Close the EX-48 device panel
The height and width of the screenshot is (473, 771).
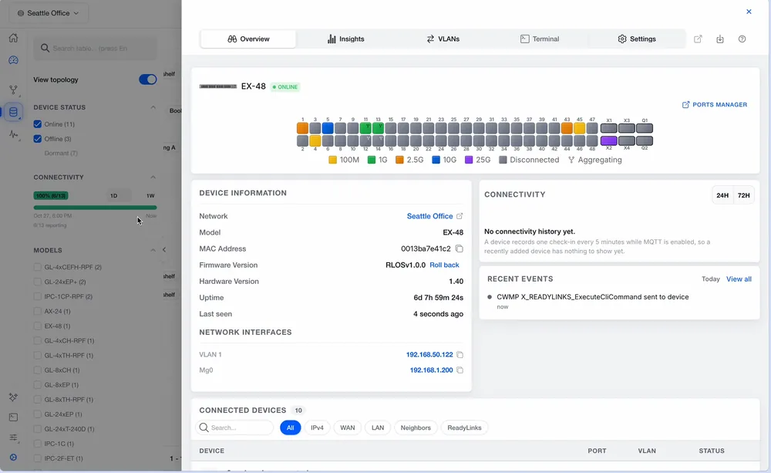pyautogui.click(x=749, y=12)
